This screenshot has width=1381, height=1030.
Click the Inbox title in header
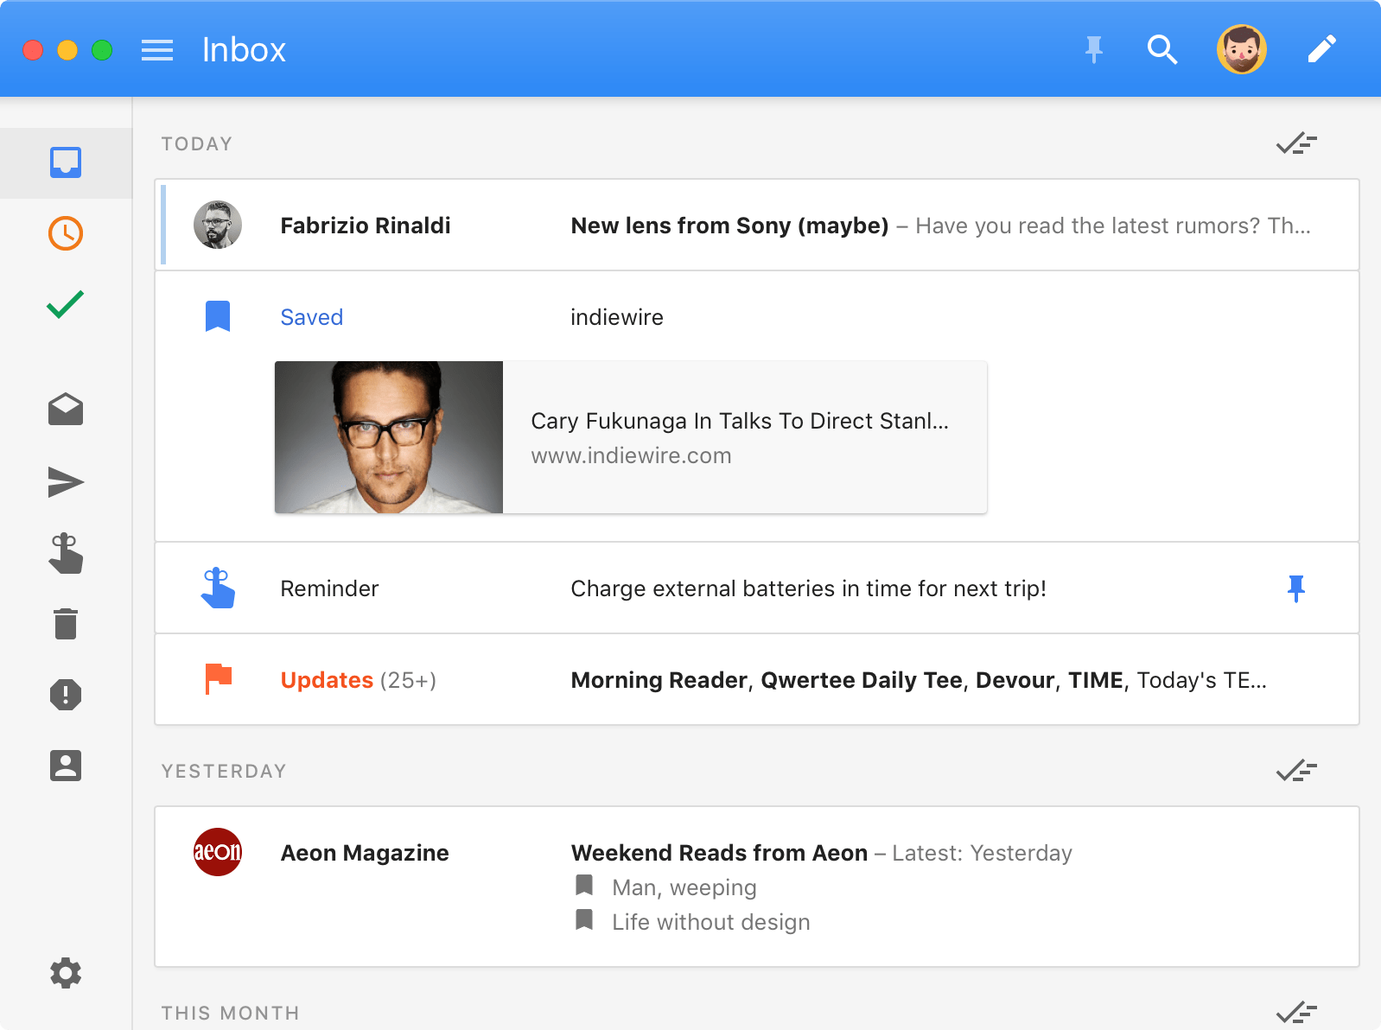pos(245,50)
